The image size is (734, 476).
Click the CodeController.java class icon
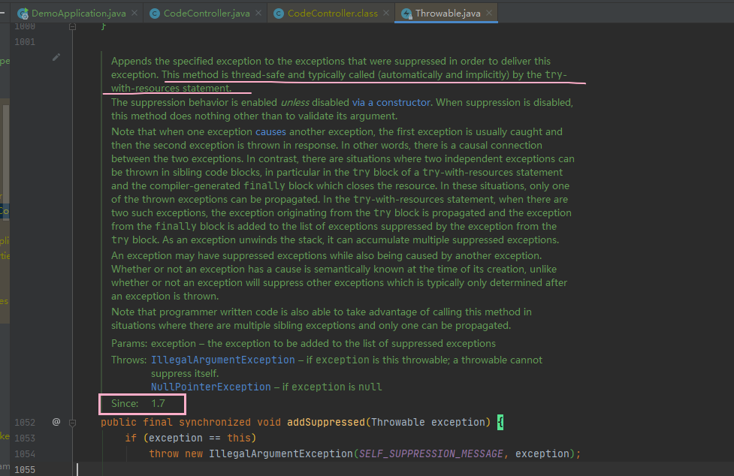(x=155, y=14)
